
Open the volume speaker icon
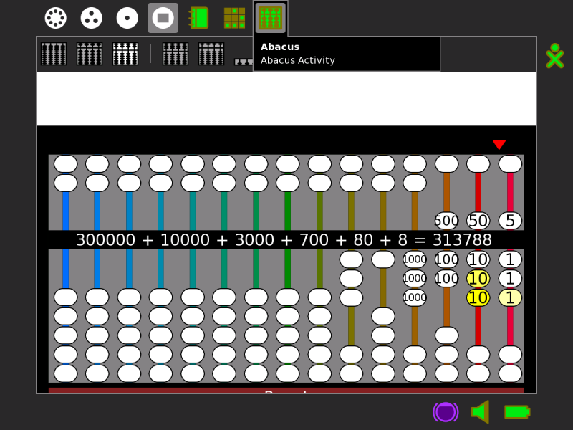(480, 411)
